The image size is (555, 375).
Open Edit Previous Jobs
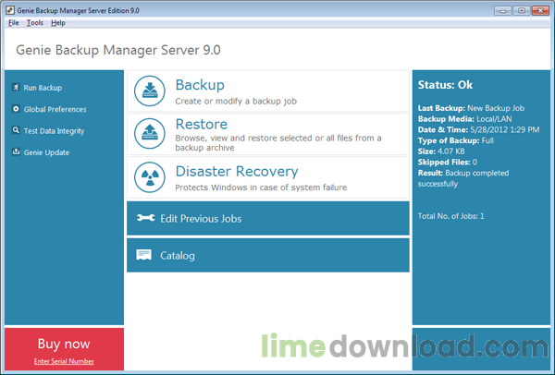pos(268,218)
